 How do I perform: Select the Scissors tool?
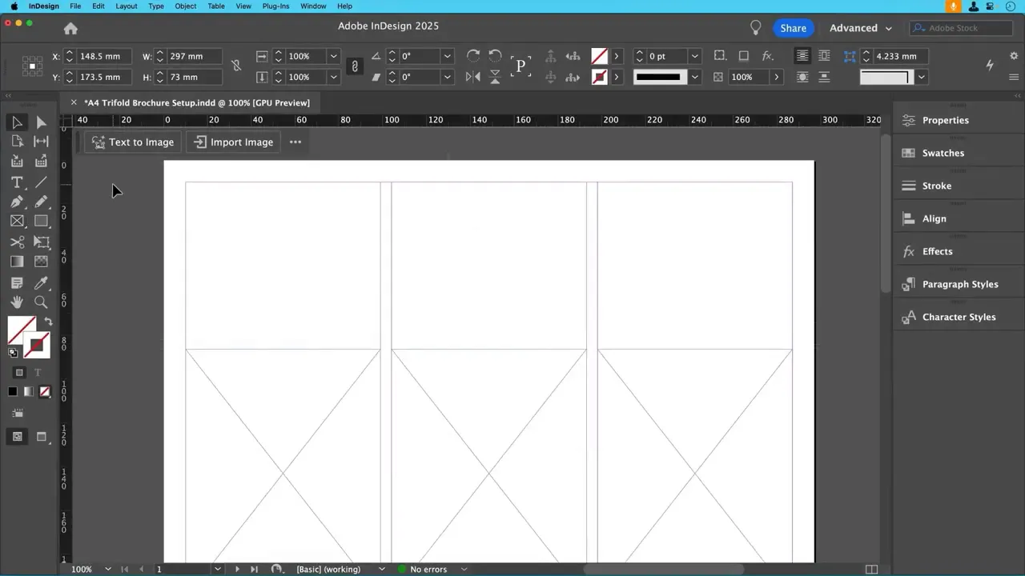click(17, 242)
